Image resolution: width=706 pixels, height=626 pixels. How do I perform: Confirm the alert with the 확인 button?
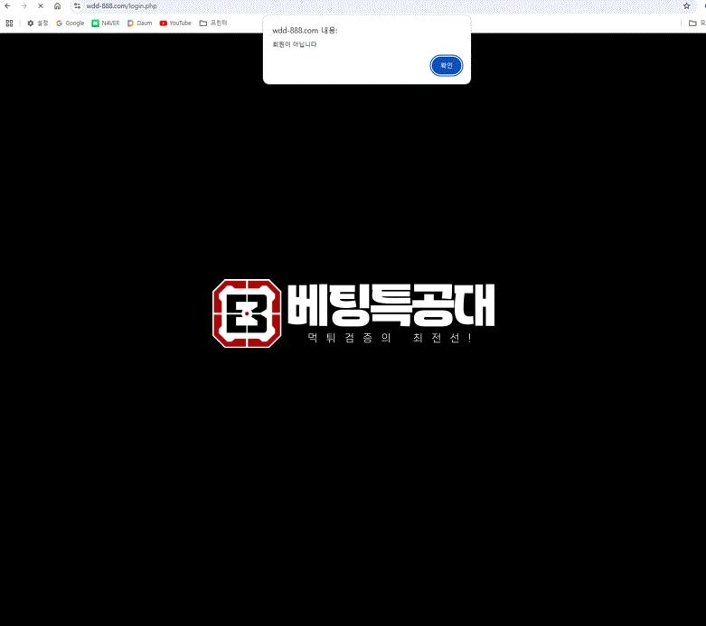446,66
